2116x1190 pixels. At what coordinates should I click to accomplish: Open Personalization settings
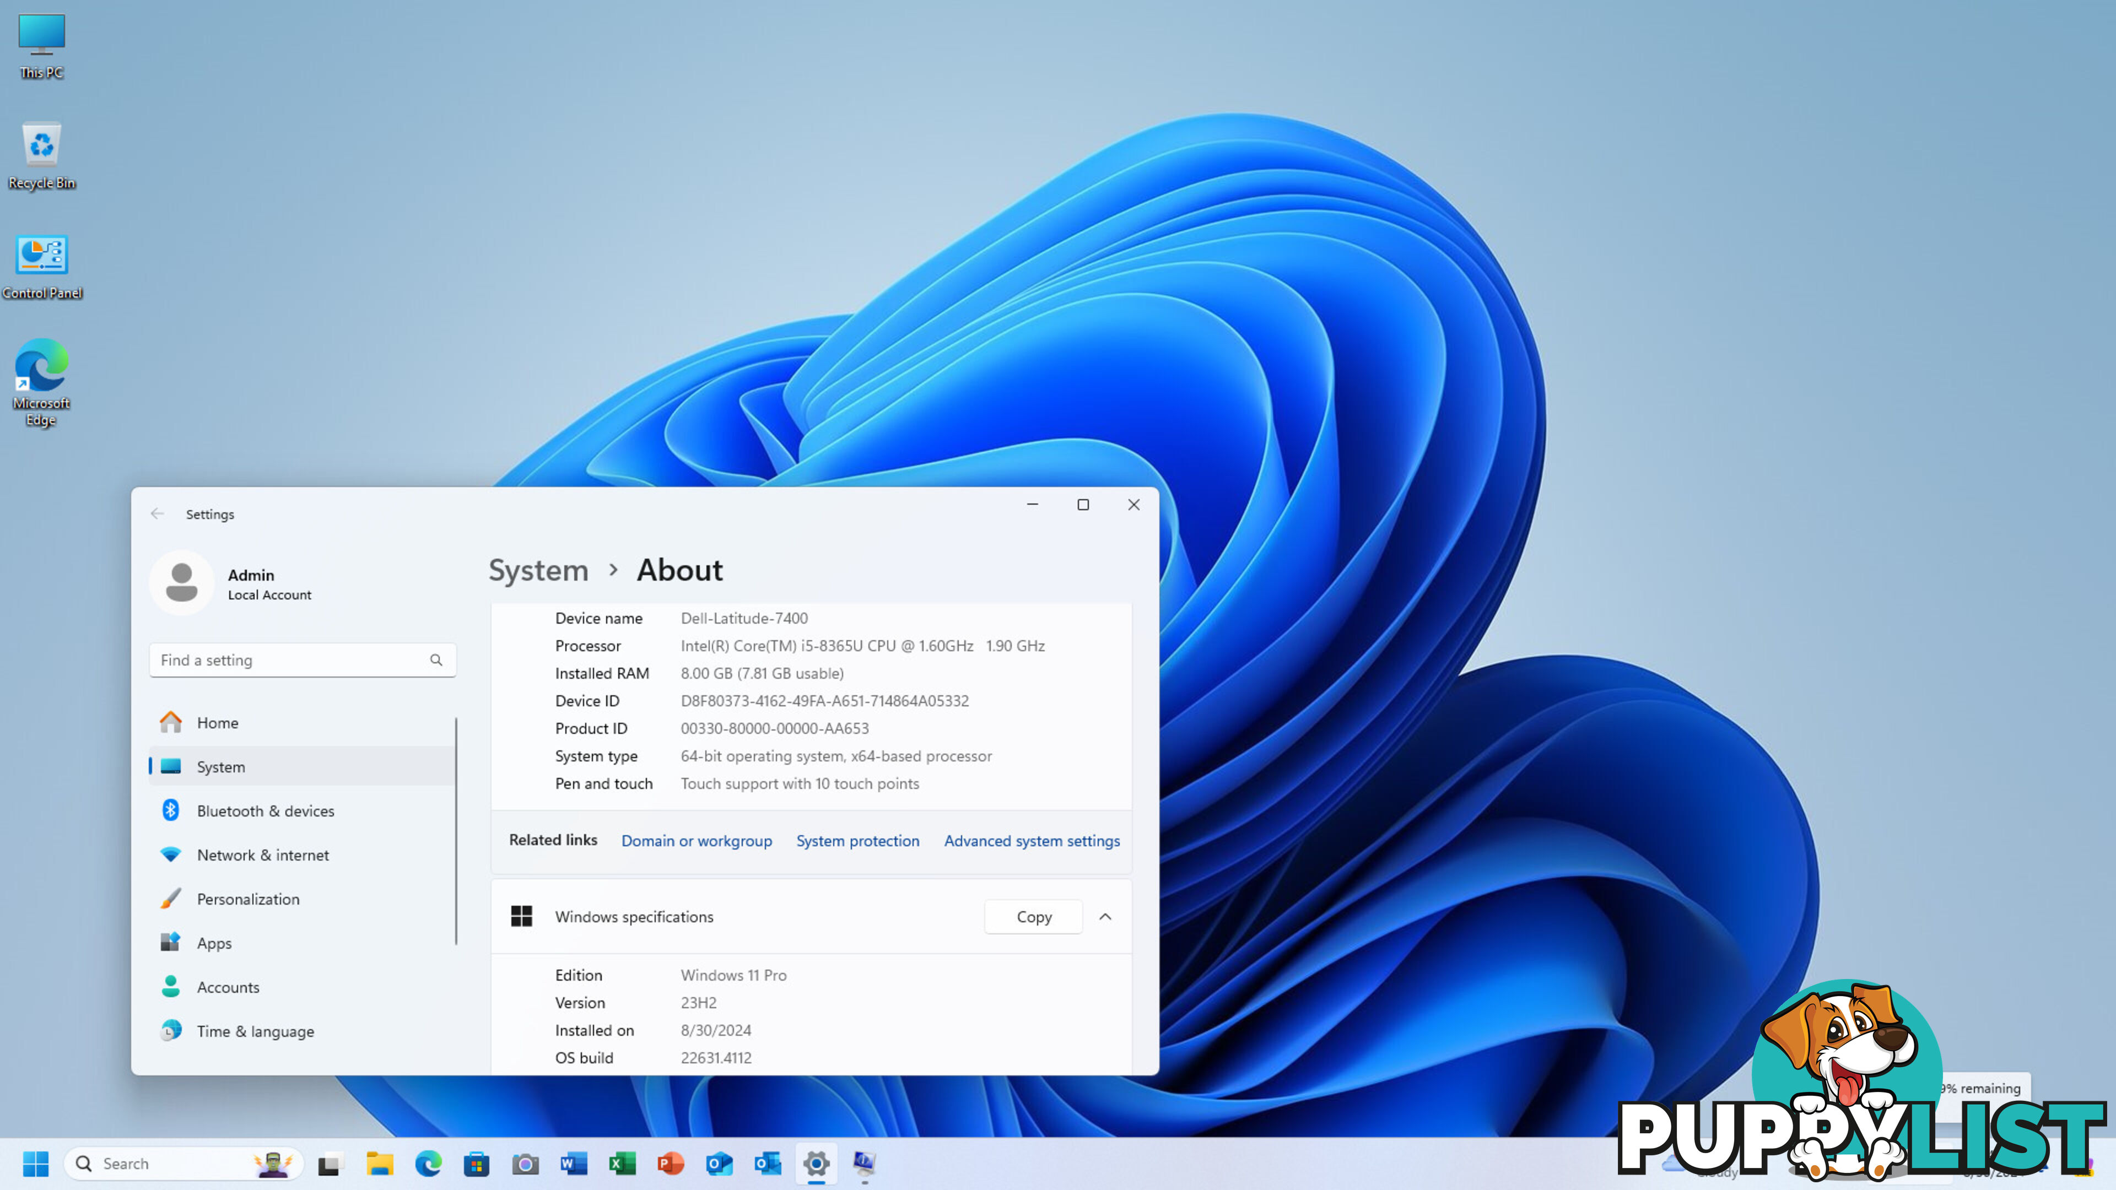point(303,899)
